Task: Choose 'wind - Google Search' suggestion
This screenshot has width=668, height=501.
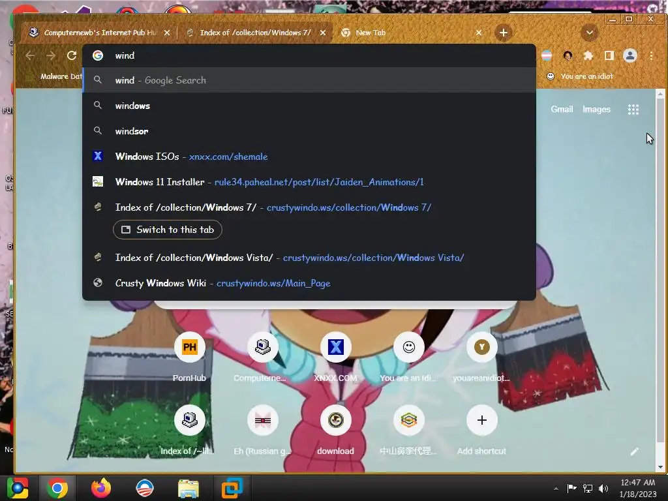Action: click(x=309, y=80)
